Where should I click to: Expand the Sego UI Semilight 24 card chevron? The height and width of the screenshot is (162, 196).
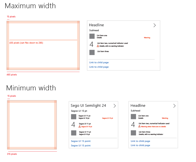115,106
